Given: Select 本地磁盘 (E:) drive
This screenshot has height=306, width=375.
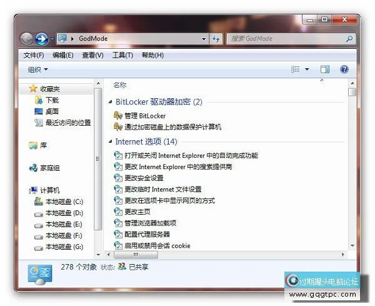Looking at the screenshot, I should coord(64,225).
